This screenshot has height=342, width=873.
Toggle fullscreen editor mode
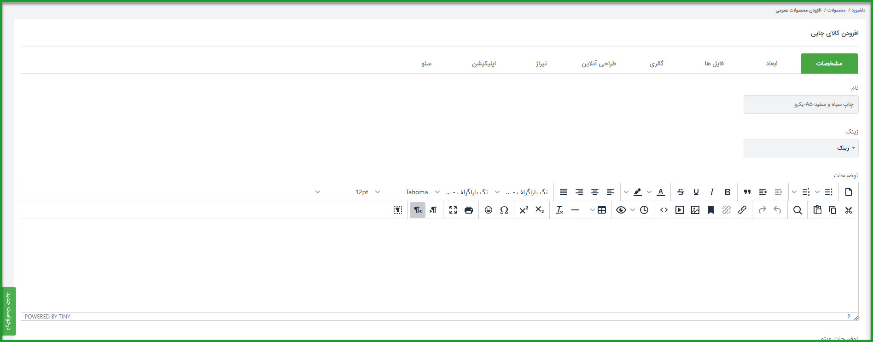click(453, 210)
